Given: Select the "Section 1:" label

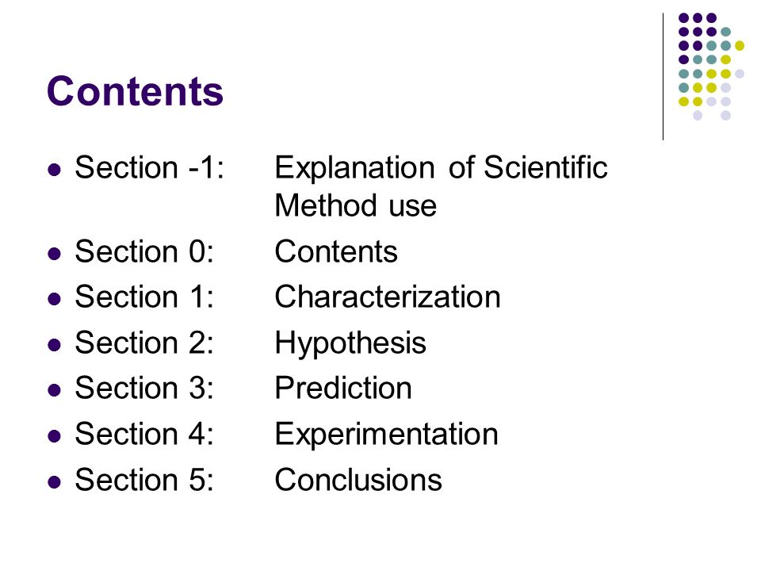Looking at the screenshot, I should click(144, 297).
